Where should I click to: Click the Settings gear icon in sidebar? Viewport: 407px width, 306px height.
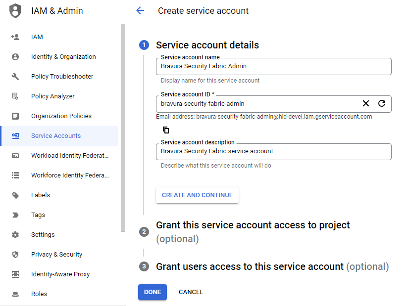(x=15, y=235)
